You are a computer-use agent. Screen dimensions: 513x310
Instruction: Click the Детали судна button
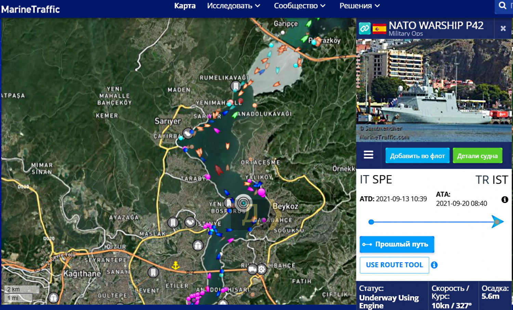coord(477,156)
